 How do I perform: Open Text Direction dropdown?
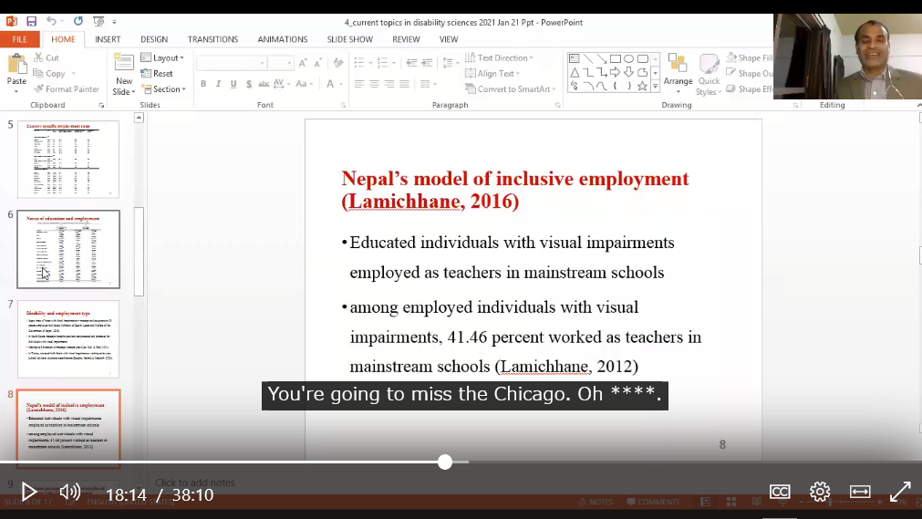point(499,57)
